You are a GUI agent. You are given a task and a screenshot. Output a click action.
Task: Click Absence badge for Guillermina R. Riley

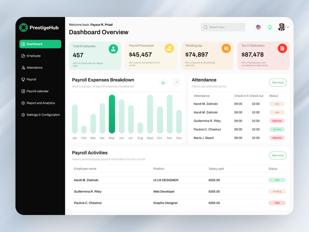[277, 121]
